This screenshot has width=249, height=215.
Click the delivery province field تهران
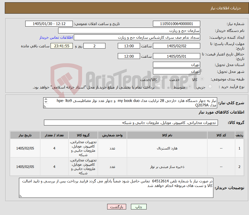pyautogui.click(x=176, y=65)
